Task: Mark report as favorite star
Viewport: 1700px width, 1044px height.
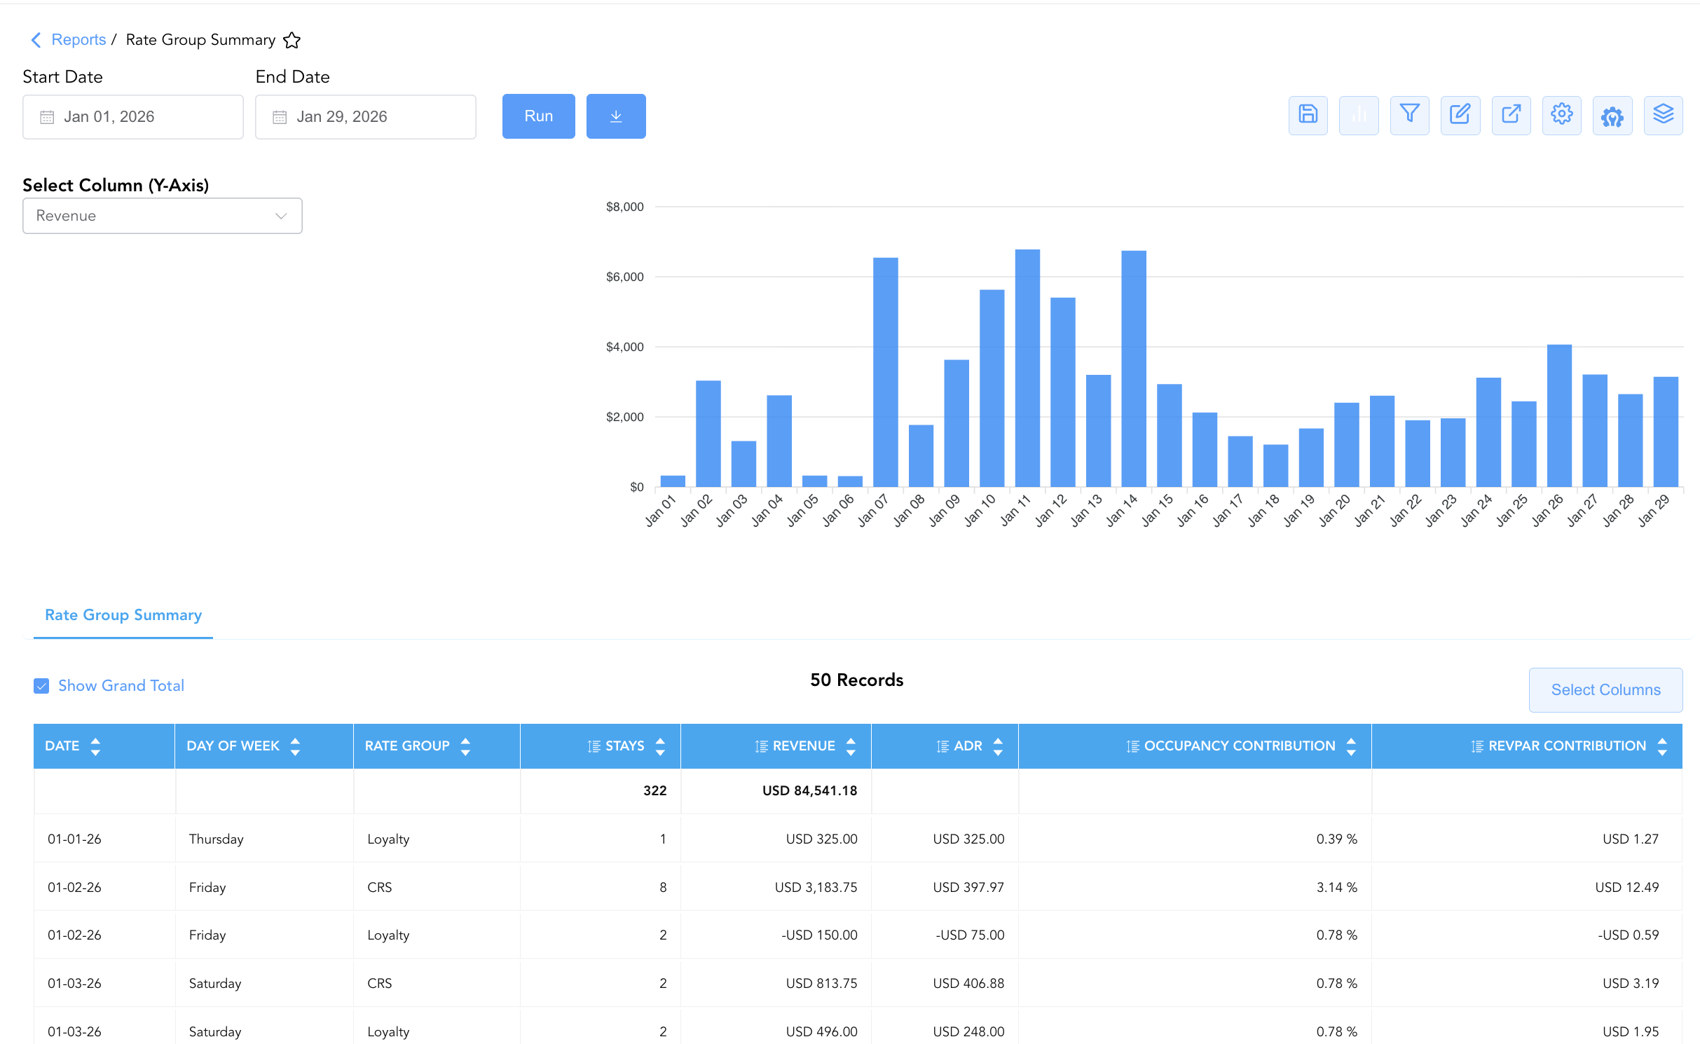Action: pyautogui.click(x=292, y=41)
